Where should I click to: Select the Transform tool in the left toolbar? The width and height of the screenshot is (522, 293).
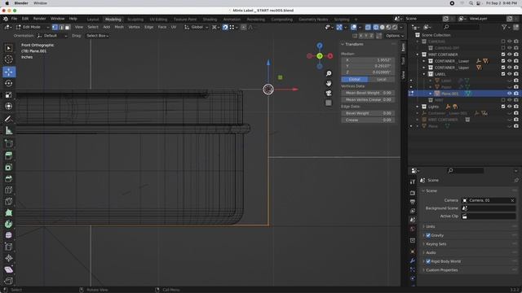tap(9, 107)
